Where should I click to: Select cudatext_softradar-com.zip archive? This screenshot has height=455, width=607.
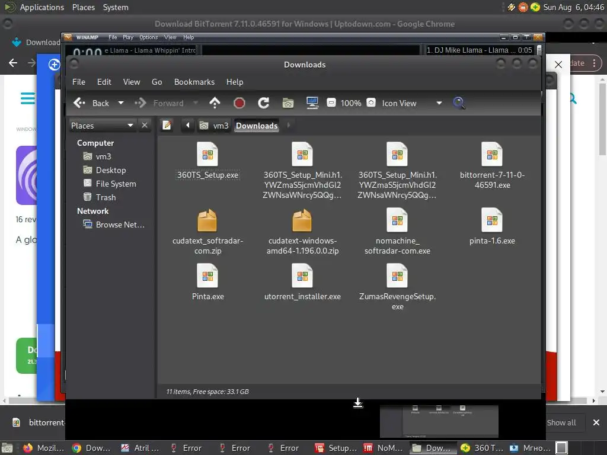point(207,232)
